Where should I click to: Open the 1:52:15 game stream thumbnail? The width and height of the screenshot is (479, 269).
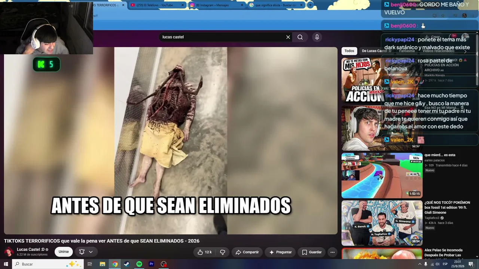coord(382,176)
